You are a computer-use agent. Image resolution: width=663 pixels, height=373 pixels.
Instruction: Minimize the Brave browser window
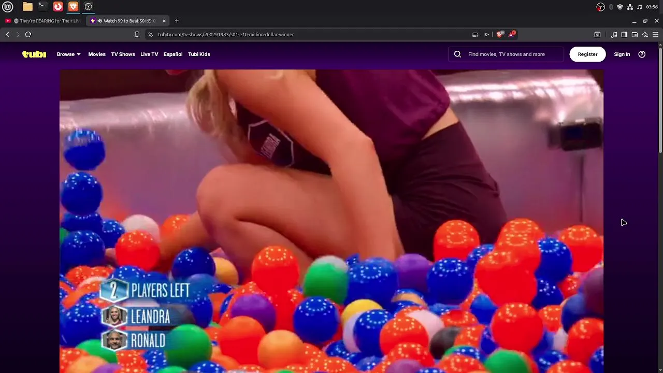[634, 21]
